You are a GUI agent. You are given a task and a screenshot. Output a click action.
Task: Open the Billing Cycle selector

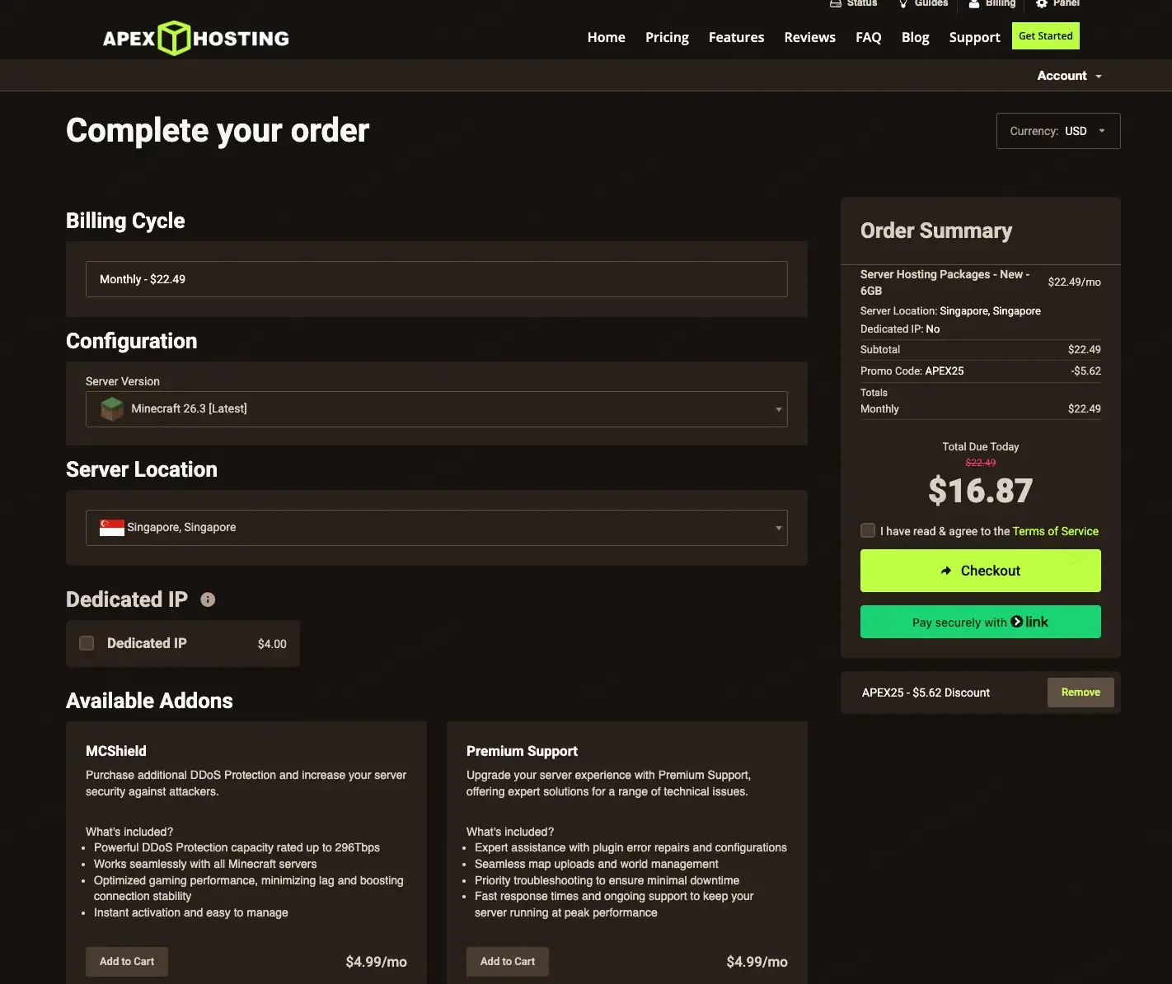pos(437,279)
